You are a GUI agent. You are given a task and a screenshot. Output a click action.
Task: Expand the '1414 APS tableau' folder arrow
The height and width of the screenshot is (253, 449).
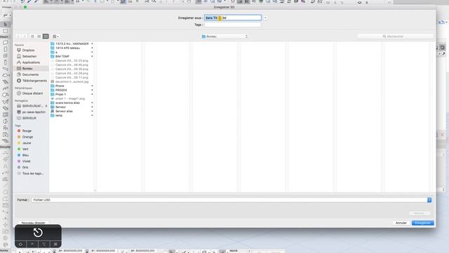[92, 48]
